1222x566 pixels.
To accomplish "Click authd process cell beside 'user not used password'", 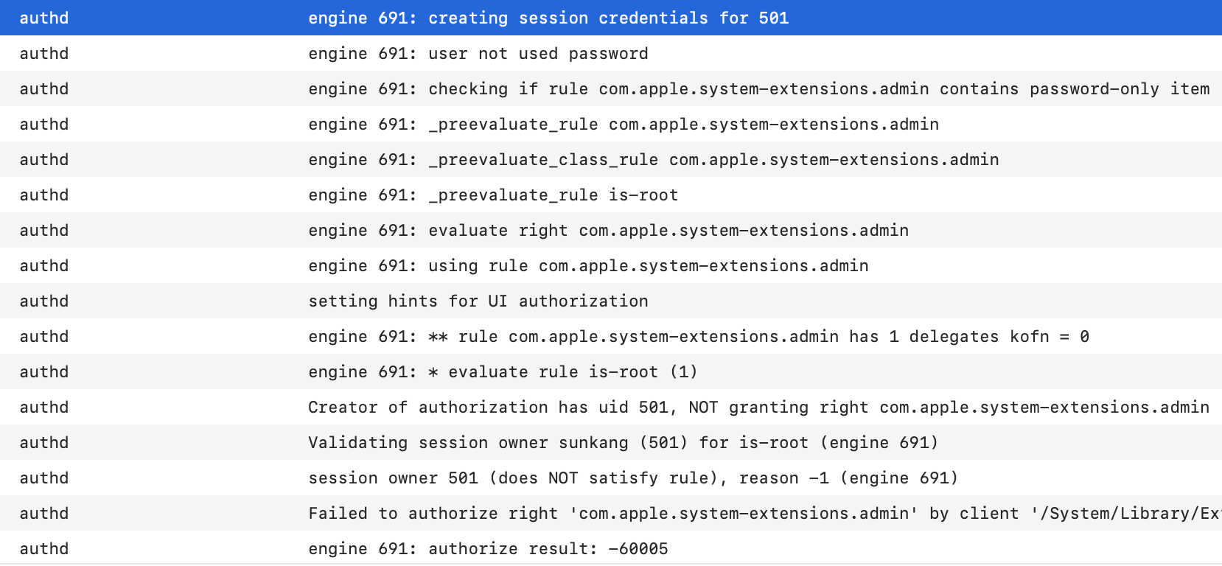I will tap(44, 53).
